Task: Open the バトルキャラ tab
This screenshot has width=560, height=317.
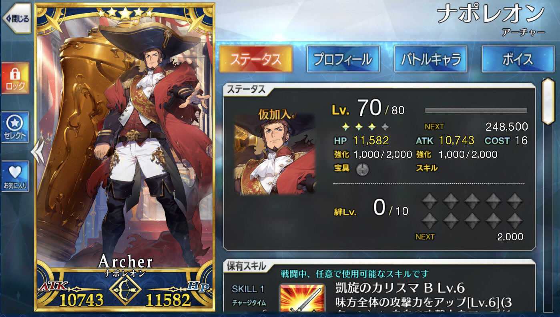Action: 431,59
